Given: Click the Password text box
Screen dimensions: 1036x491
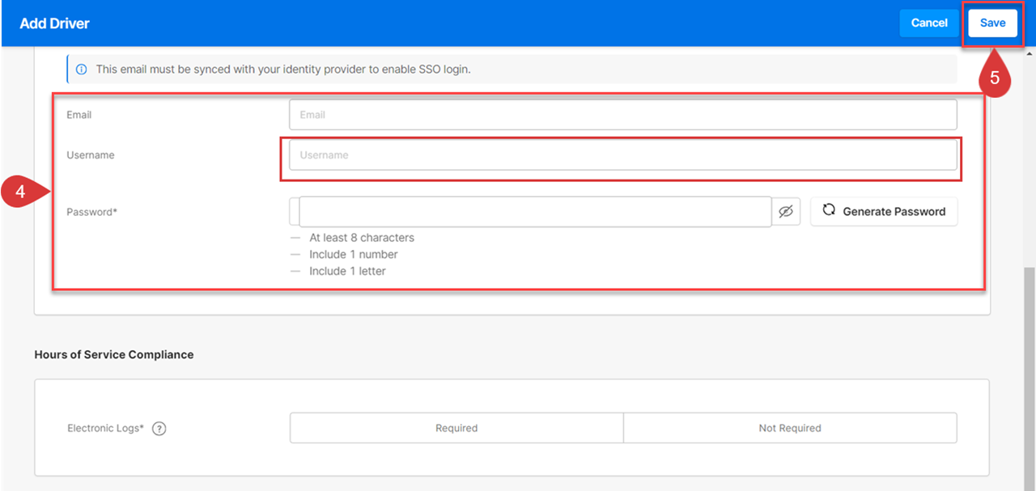Looking at the screenshot, I should click(534, 212).
